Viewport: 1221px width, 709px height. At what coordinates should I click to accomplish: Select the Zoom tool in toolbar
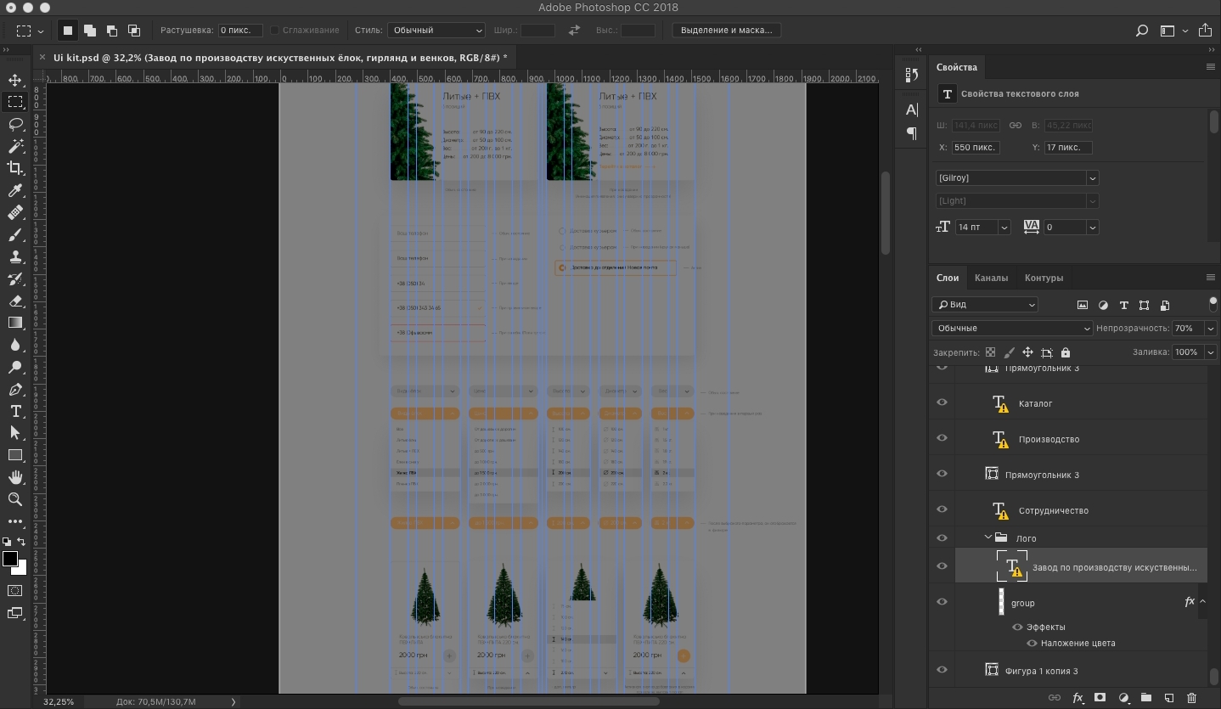pos(15,499)
